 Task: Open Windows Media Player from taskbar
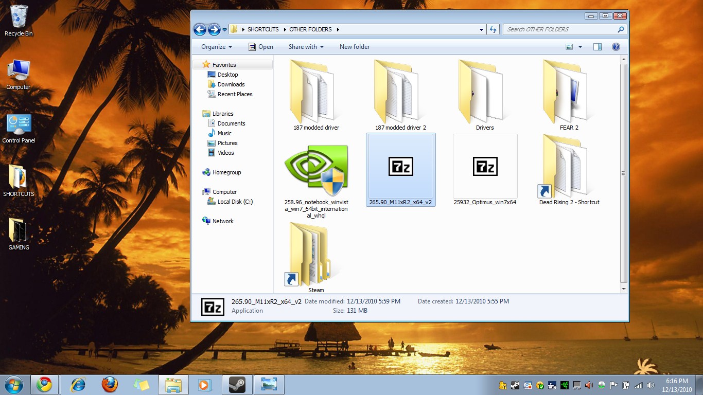204,384
